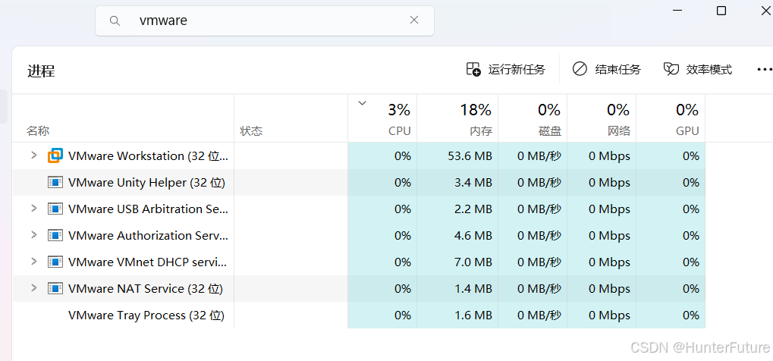Click the 53.6 MB memory value
This screenshot has width=773, height=361.
click(x=470, y=155)
